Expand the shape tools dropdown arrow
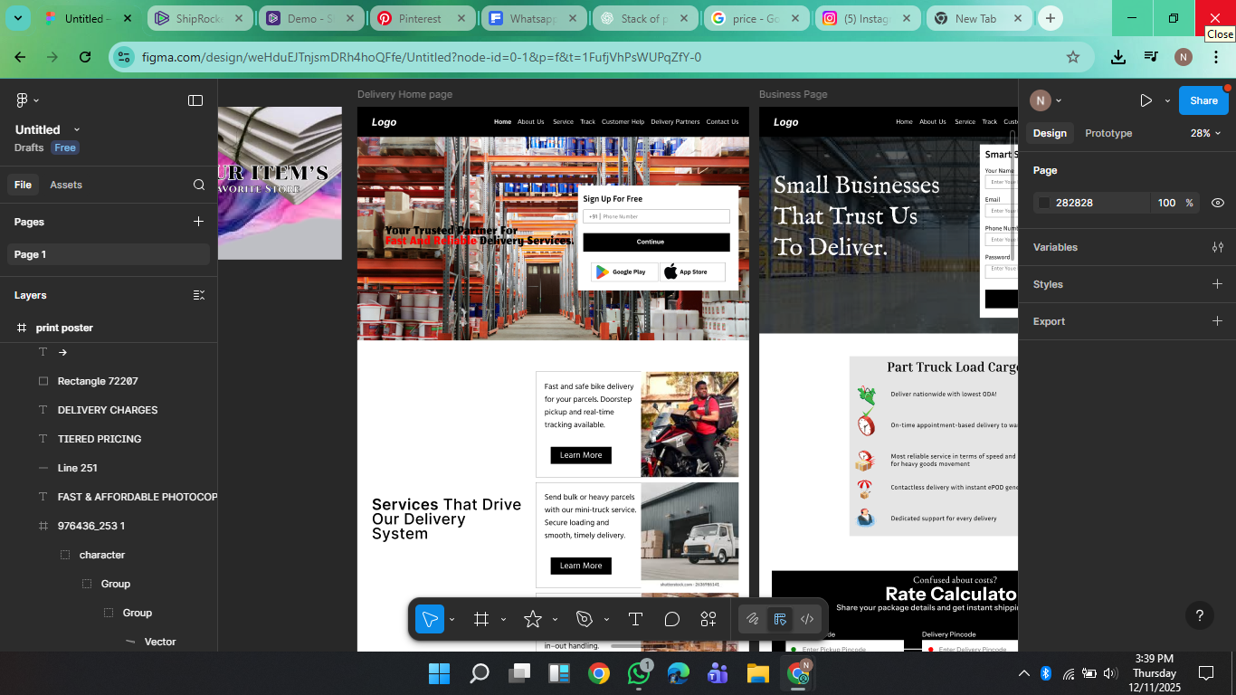The width and height of the screenshot is (1236, 695). click(x=555, y=620)
